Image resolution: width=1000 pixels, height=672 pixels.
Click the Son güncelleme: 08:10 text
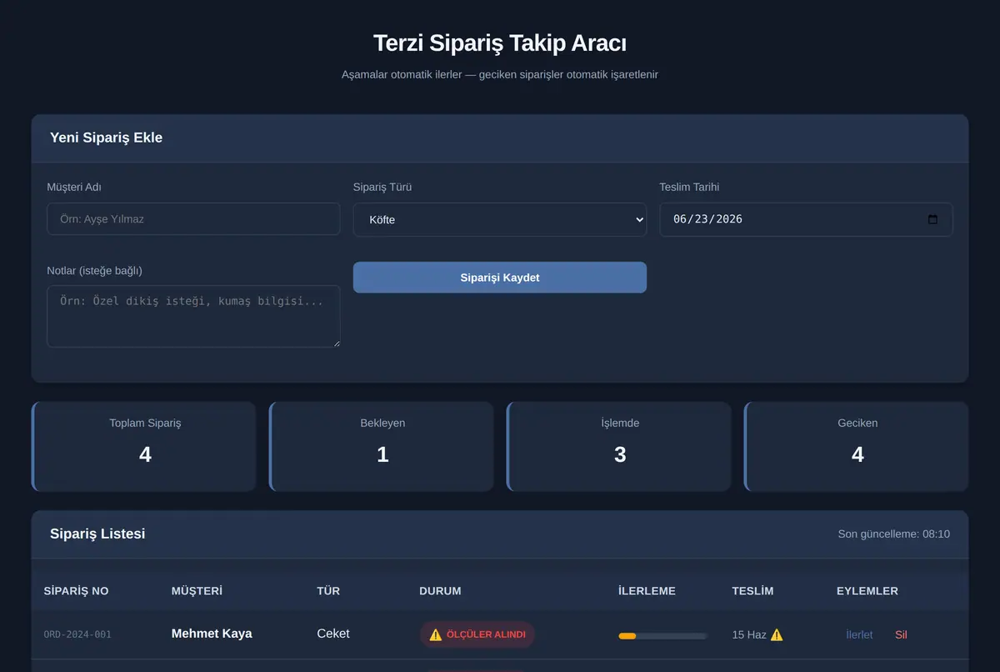click(x=893, y=534)
